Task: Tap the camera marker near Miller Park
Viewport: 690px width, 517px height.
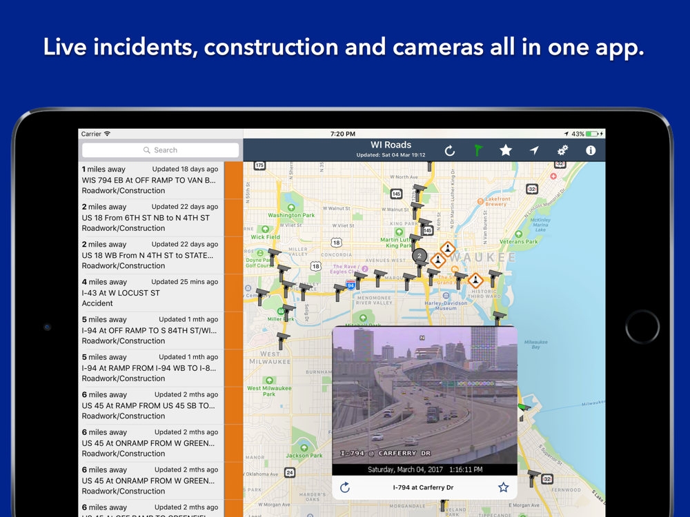Action: [x=288, y=312]
